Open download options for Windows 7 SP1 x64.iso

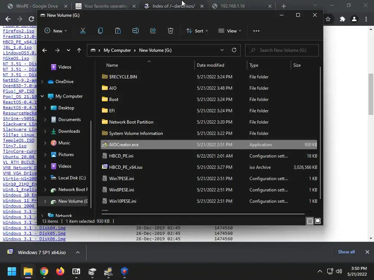[x=78, y=252]
